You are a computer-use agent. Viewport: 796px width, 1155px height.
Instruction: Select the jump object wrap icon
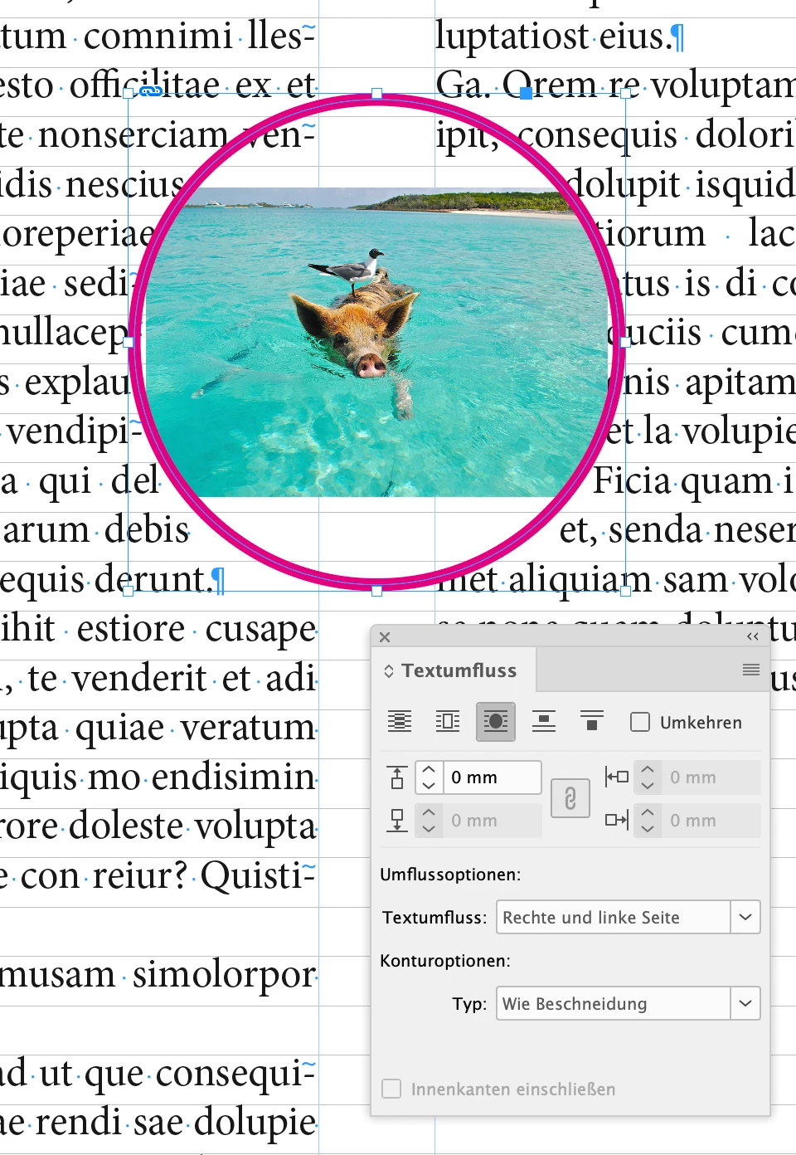pyautogui.click(x=544, y=722)
